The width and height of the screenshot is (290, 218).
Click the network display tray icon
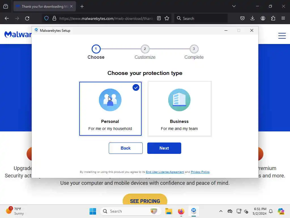pyautogui.click(x=239, y=211)
